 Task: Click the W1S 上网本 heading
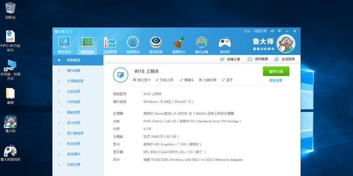146,71
